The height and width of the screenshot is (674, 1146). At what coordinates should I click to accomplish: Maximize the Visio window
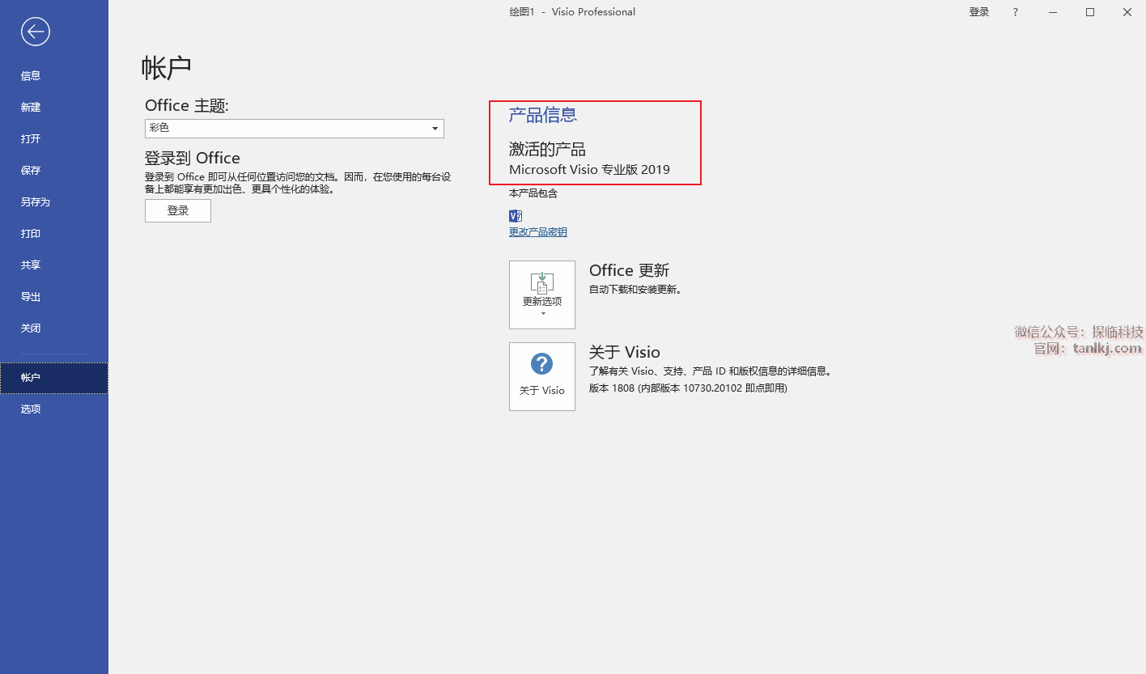tap(1090, 12)
